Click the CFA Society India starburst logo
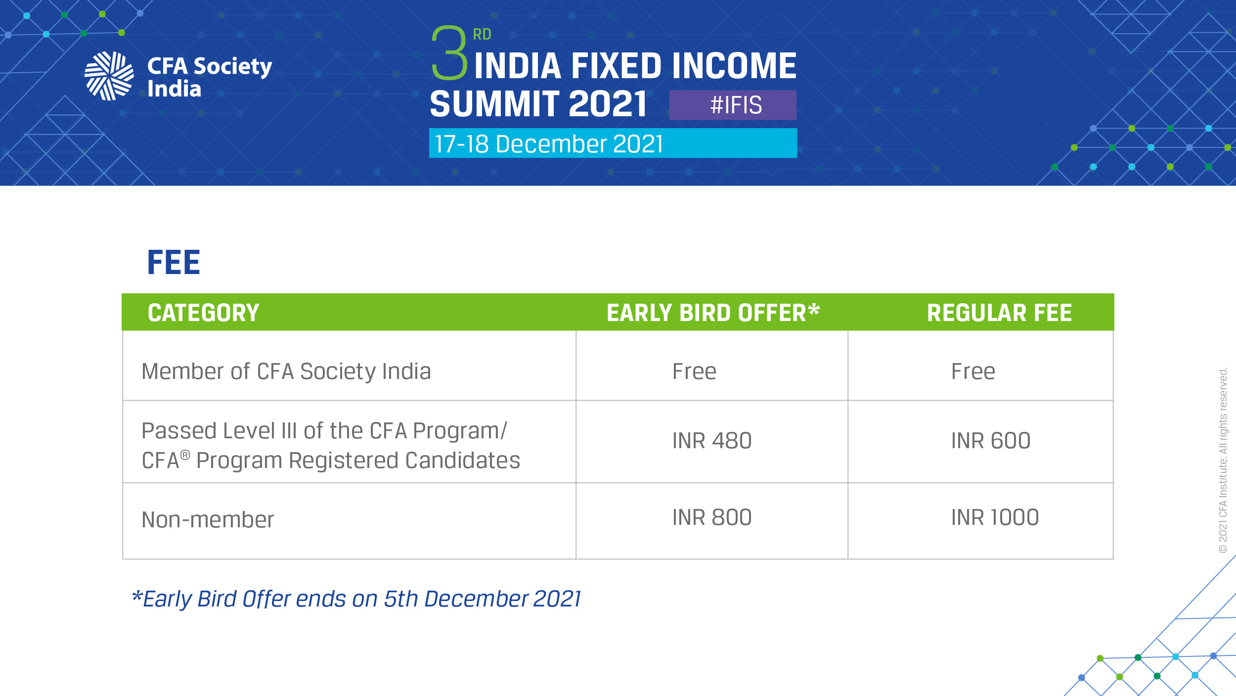This screenshot has width=1236, height=696. 109,76
